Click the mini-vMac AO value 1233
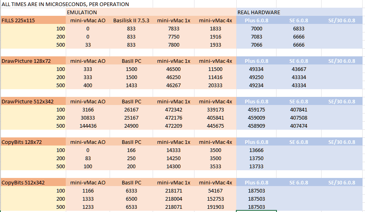Screen dimensions: 365x212 click(x=88, y=207)
